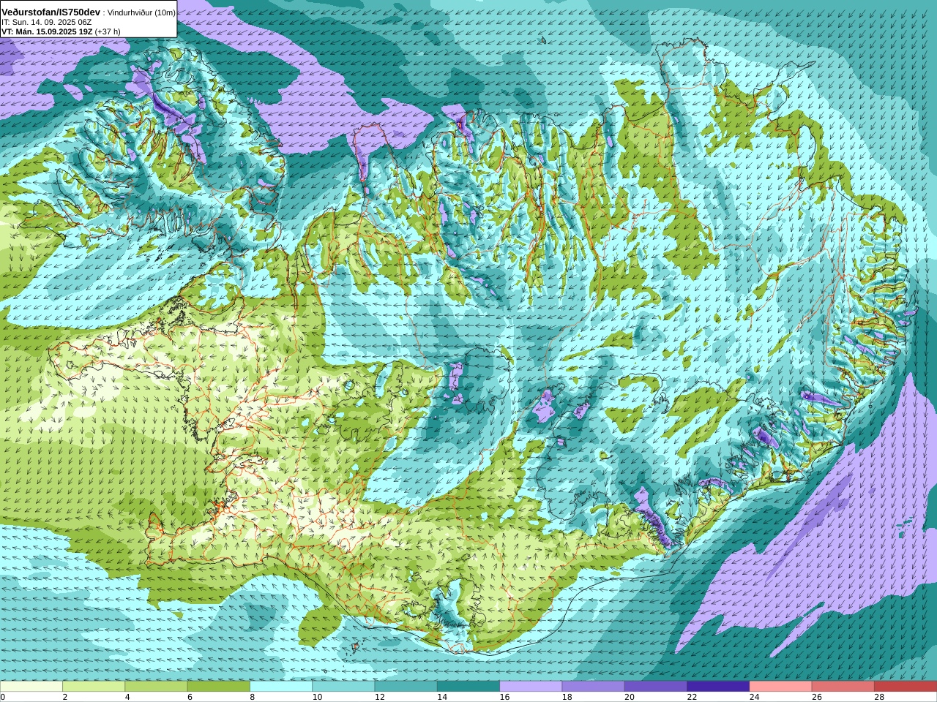Click the "Veðurstofan/IS750dev" title text
Image resolution: width=937 pixels, height=702 pixels.
51,12
